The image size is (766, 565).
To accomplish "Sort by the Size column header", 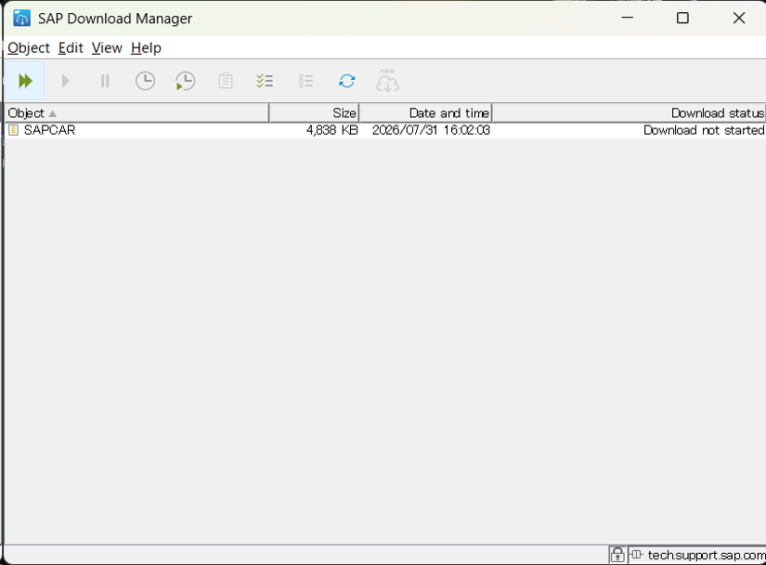I will [314, 112].
